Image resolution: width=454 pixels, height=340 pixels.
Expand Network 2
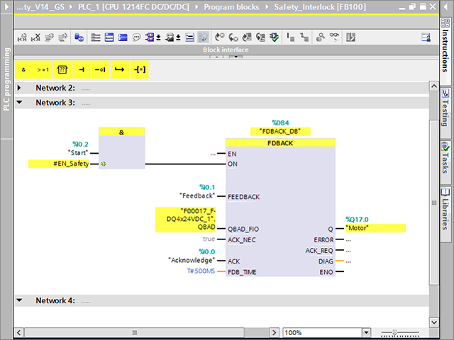point(19,88)
